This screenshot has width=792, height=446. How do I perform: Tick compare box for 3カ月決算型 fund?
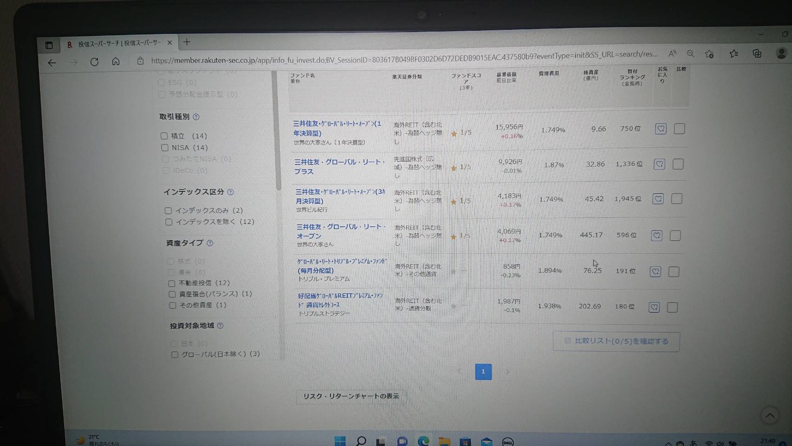[x=676, y=199]
